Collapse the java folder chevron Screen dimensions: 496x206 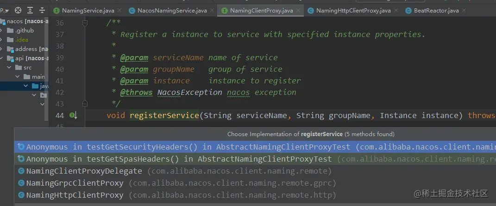(26, 86)
